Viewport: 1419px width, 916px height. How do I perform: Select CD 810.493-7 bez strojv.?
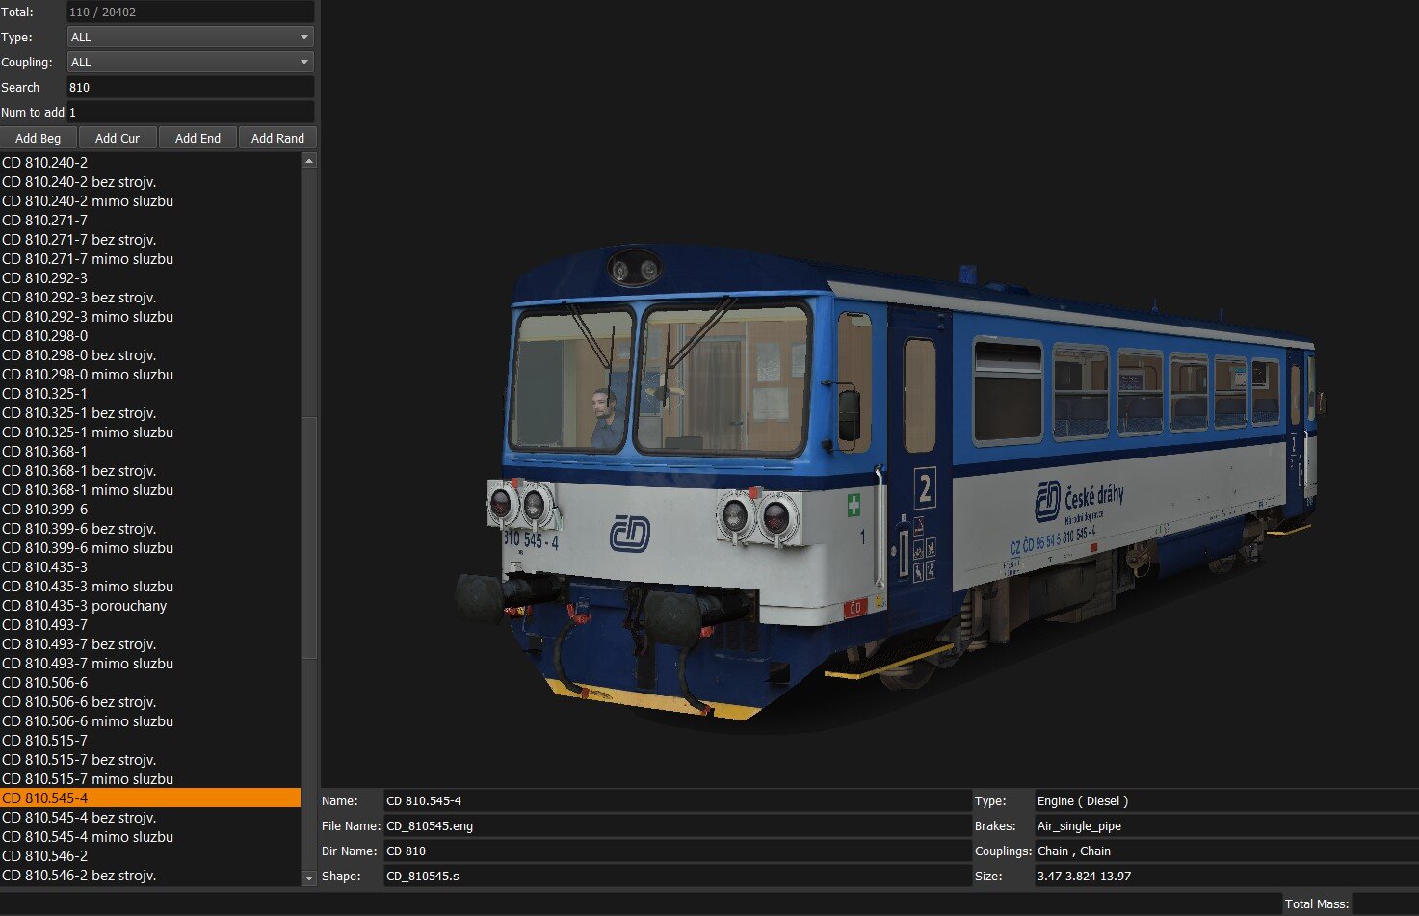pos(150,643)
